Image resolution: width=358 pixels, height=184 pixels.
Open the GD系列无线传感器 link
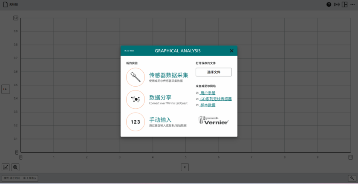coord(216,99)
